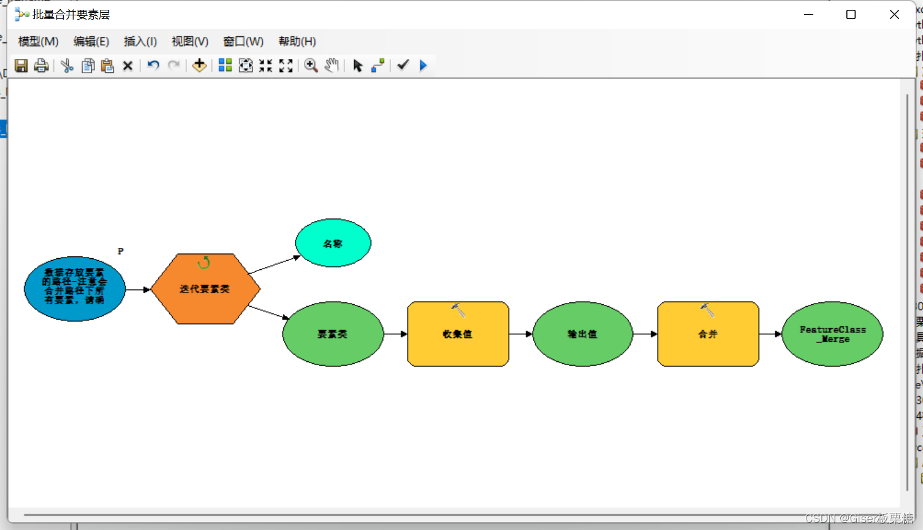
Task: Click the P parameter label
Action: pos(121,251)
